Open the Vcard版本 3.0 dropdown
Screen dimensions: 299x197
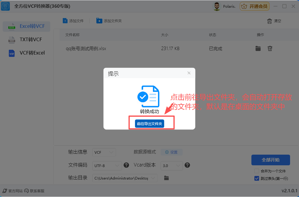click(x=172, y=166)
